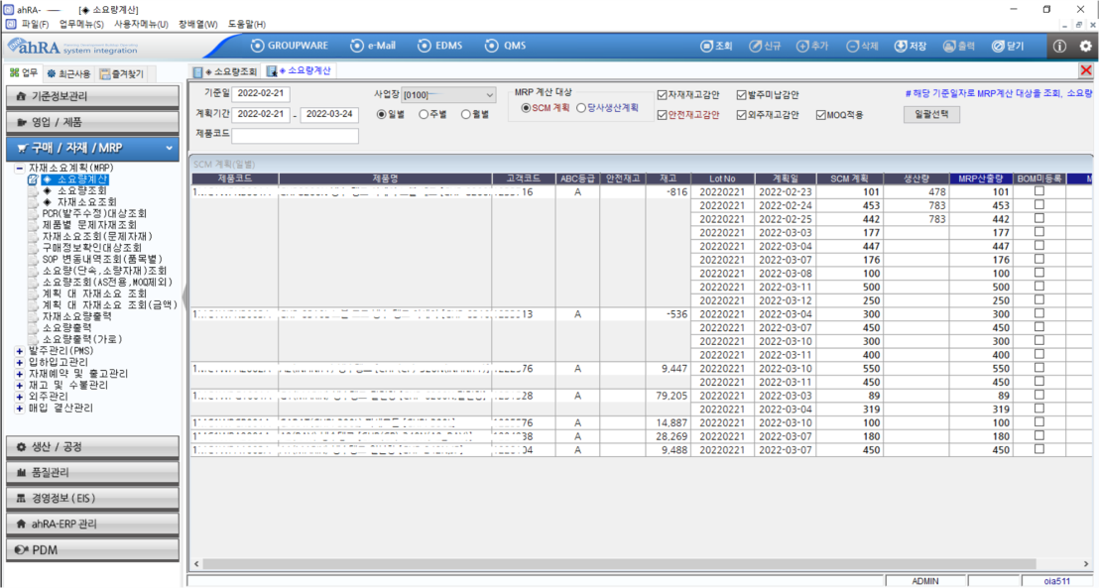
Task: Expand 입하입고관리 tree node
Action: click(20, 362)
